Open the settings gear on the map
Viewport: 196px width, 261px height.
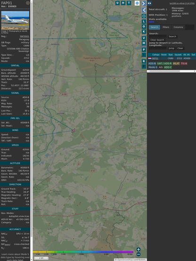(144, 16)
